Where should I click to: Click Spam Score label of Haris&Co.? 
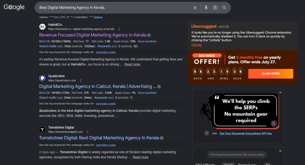(122, 41)
